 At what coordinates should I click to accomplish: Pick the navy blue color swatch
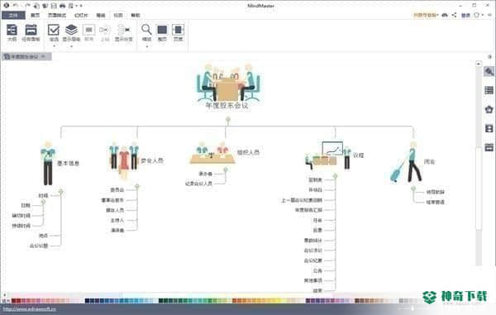pyautogui.click(x=88, y=301)
